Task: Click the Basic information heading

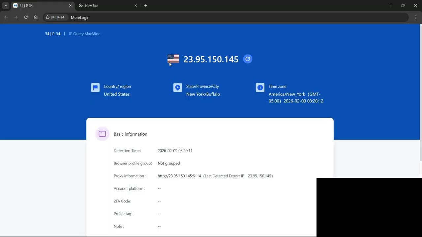Action: [131, 134]
